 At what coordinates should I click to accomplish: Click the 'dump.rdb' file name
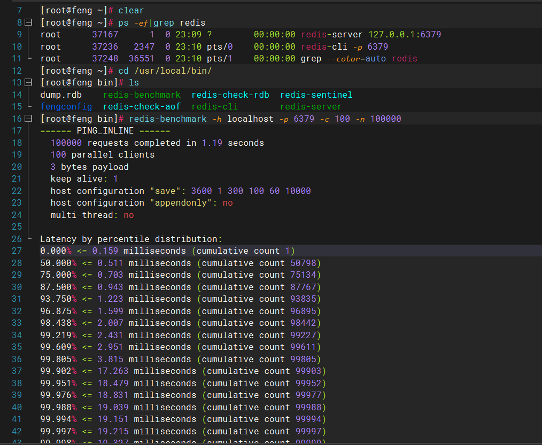pos(61,95)
